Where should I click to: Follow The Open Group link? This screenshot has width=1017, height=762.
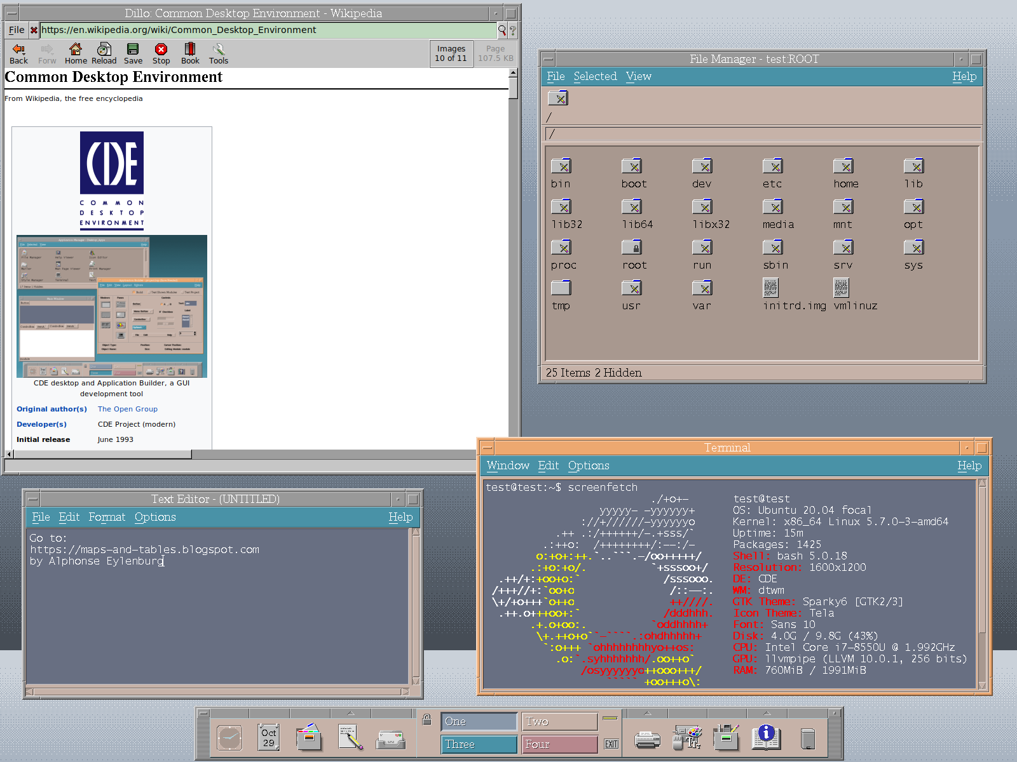point(127,409)
